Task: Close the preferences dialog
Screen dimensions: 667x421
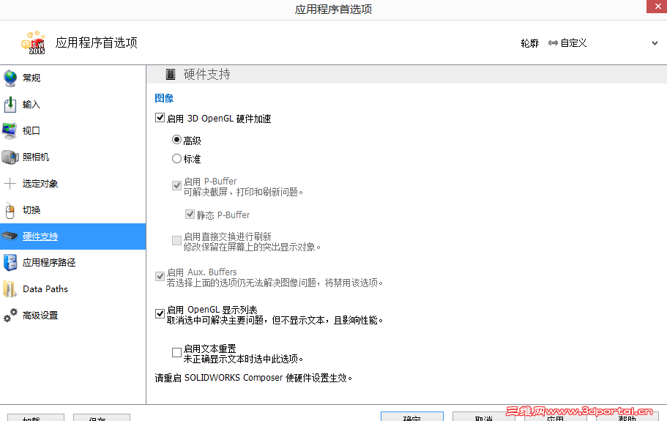Action: click(657, 7)
